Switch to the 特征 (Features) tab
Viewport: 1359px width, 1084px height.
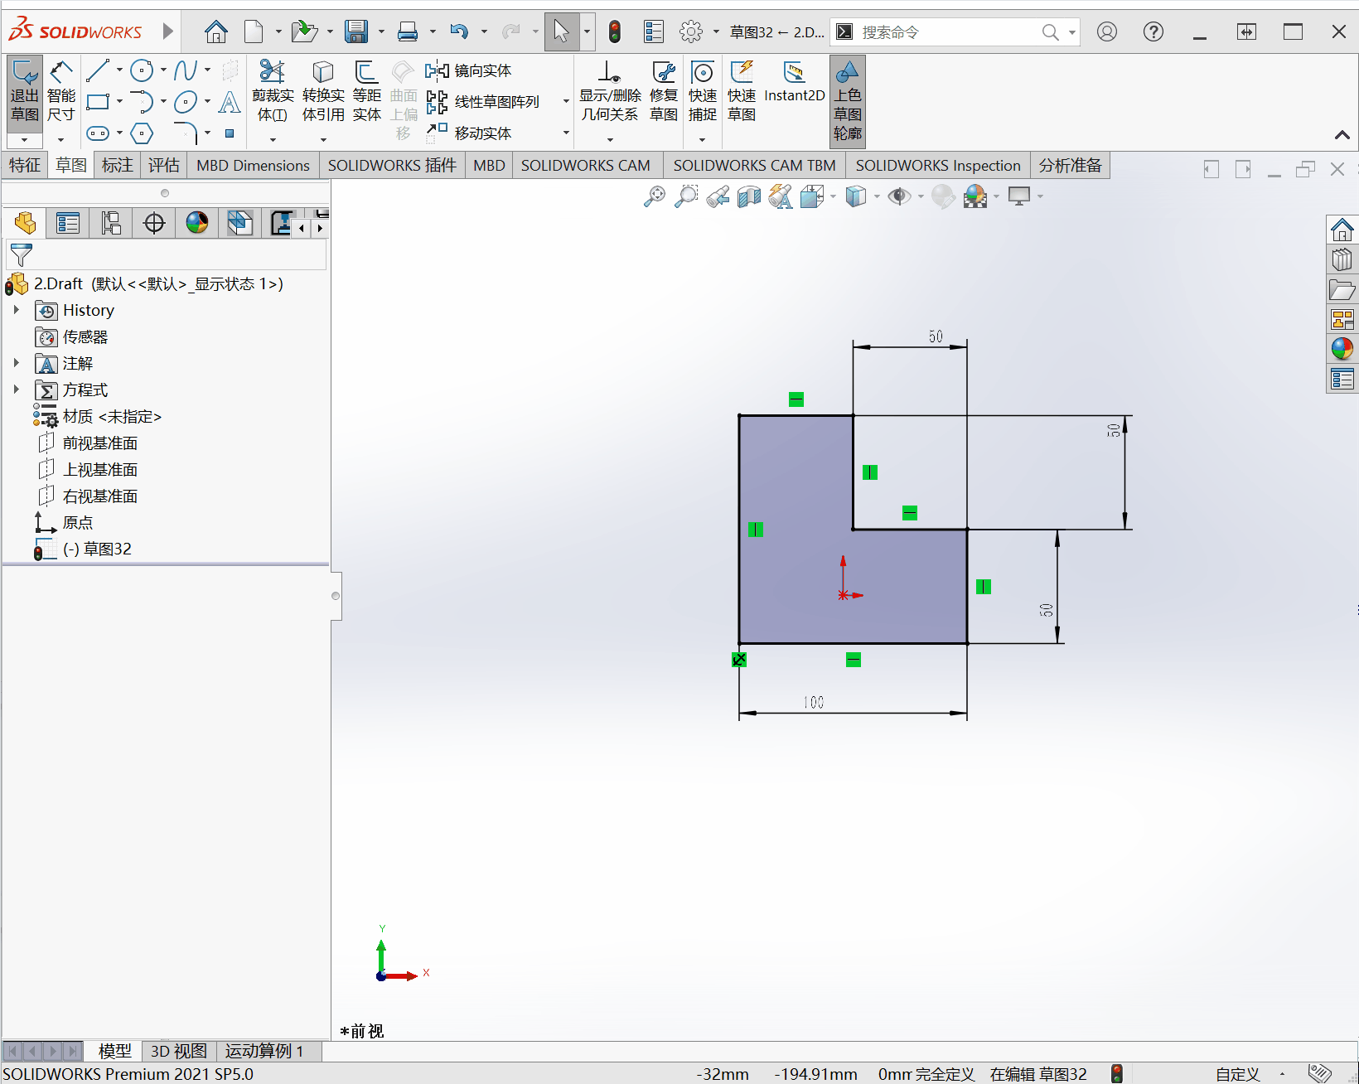tap(25, 165)
